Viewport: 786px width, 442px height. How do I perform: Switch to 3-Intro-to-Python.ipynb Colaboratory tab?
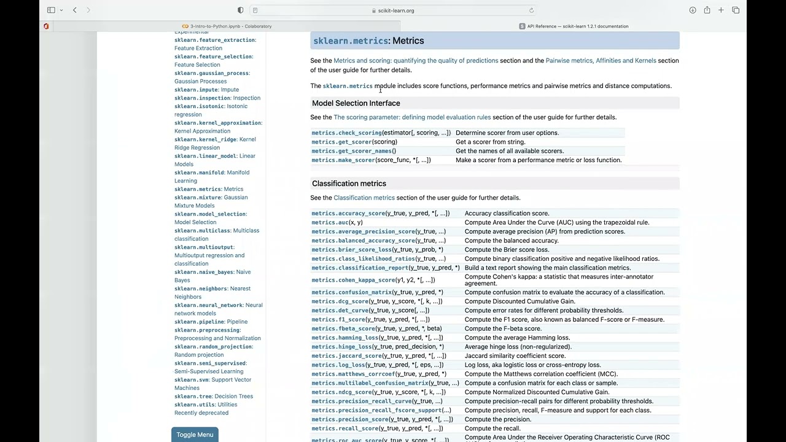[x=227, y=26]
